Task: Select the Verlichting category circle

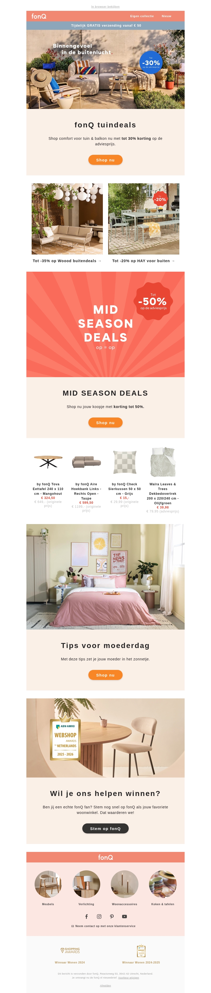Action: (x=87, y=884)
